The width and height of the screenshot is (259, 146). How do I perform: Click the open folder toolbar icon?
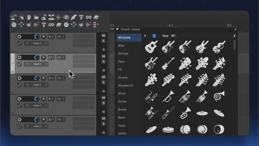(36, 17)
